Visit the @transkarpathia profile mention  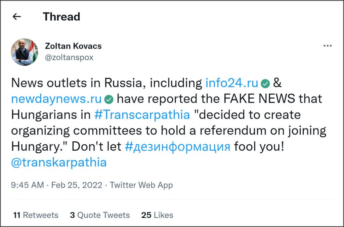tap(59, 163)
